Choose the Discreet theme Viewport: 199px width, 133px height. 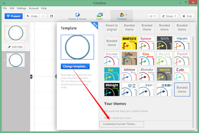coord(112,59)
